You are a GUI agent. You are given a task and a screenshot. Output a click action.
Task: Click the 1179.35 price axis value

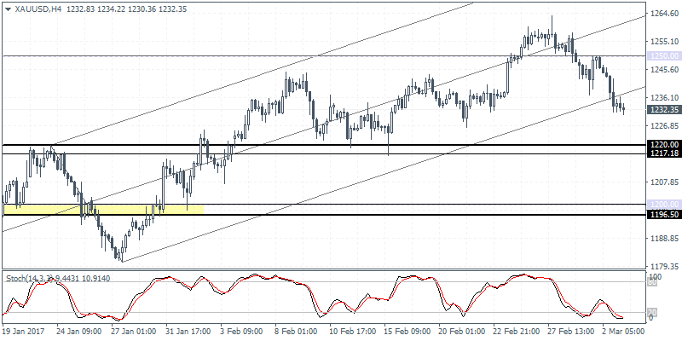(662, 267)
